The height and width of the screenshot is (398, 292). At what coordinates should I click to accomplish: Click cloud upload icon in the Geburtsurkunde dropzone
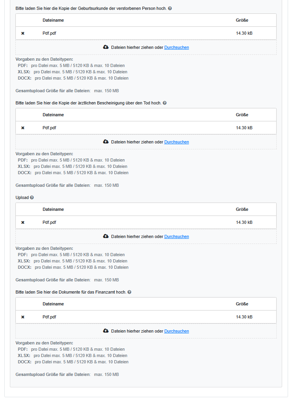pos(106,47)
